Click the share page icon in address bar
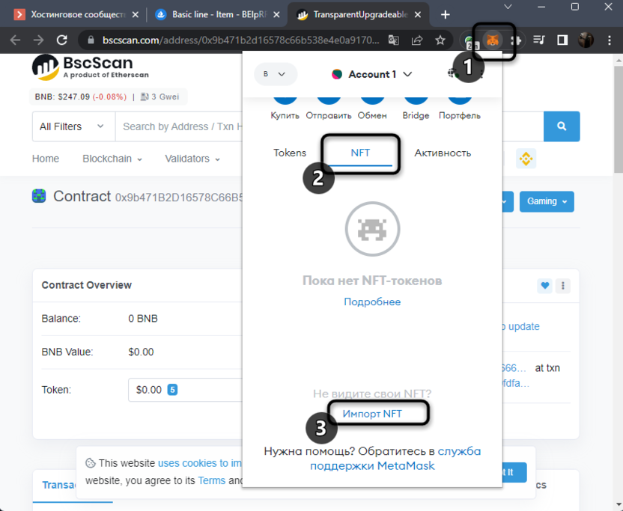Screen dimensions: 623x511 (x=417, y=40)
